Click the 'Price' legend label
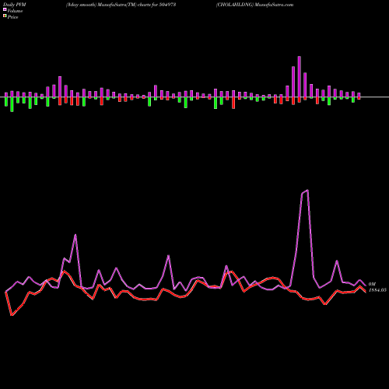Screen dimensions: 389x389 click(12, 17)
